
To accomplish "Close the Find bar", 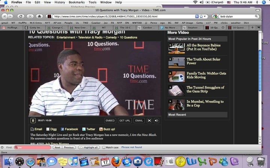I will tap(2, 147).
